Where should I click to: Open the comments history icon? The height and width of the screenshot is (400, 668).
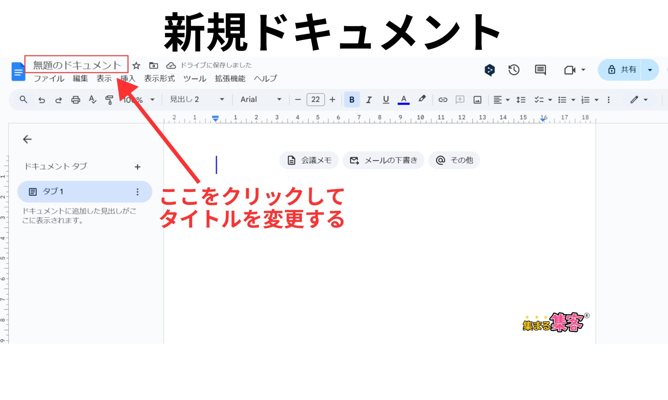(540, 70)
